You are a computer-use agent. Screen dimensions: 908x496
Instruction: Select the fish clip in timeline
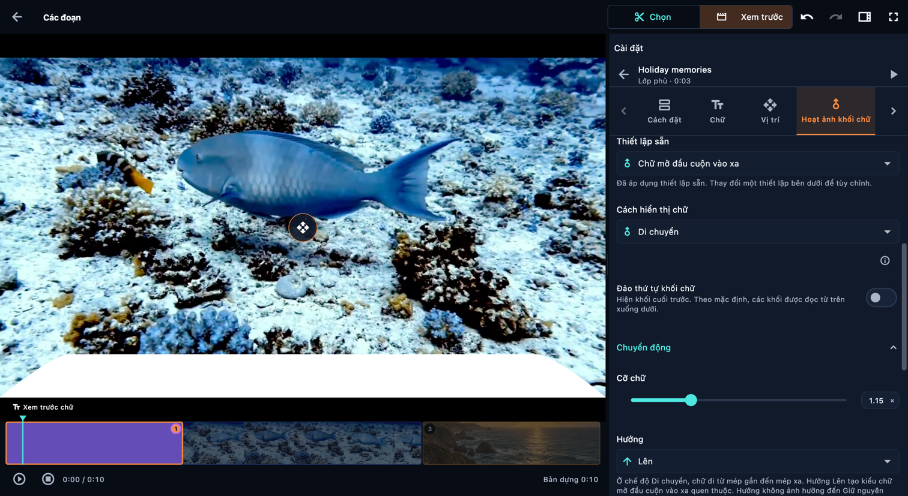pos(302,443)
